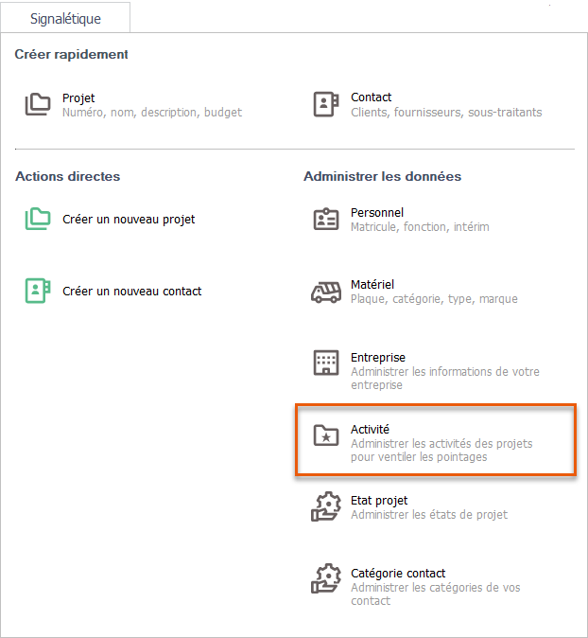
Task: Open the Personnel data label
Action: 377,213
